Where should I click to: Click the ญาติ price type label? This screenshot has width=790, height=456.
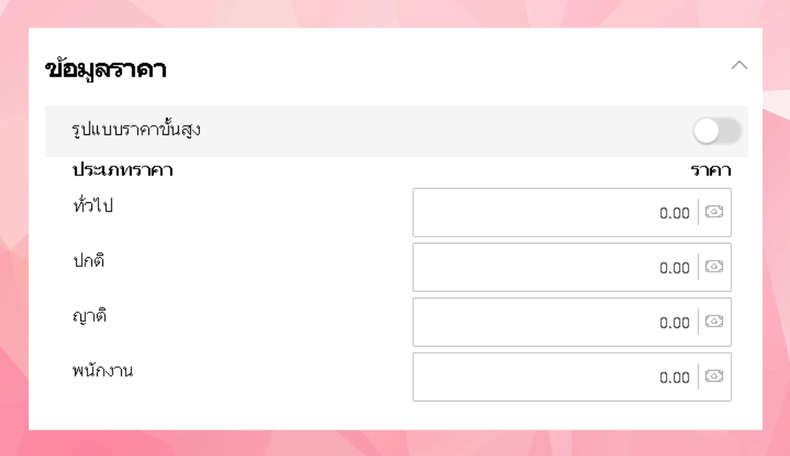click(x=89, y=316)
